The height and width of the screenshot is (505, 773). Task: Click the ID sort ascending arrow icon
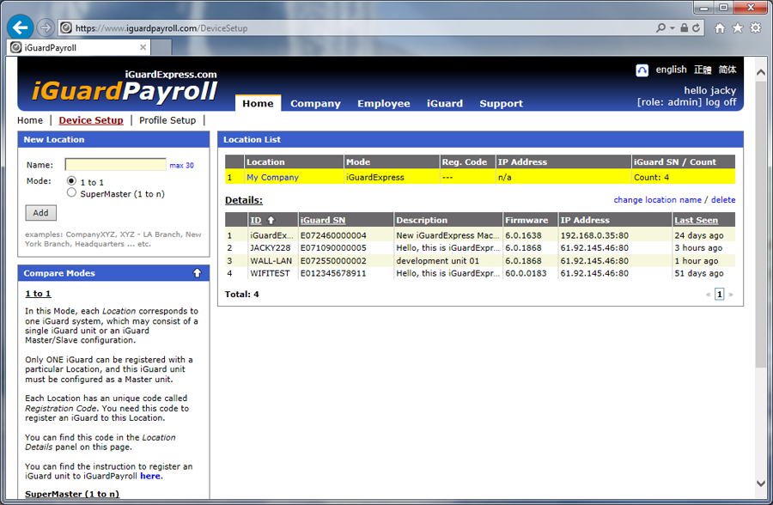coord(271,221)
